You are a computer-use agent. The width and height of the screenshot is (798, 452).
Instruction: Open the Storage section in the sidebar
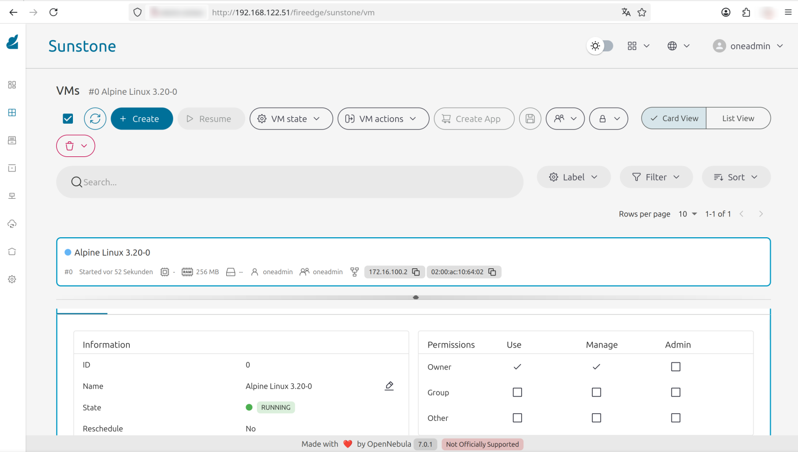tap(12, 168)
